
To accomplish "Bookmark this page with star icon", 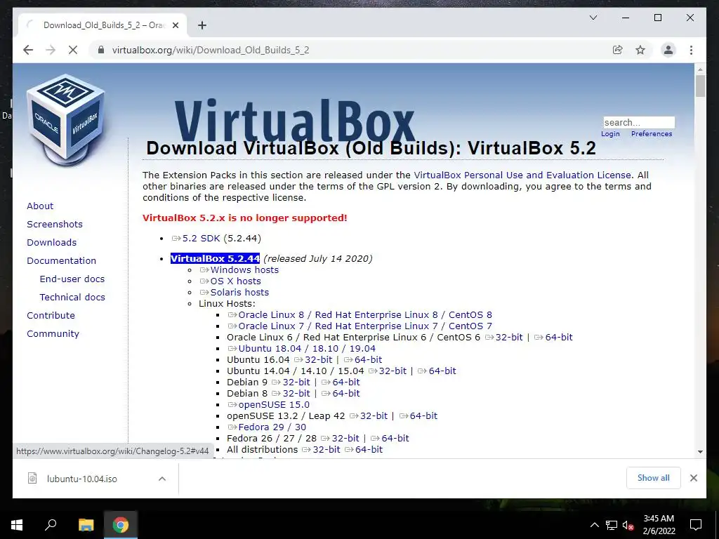I will [640, 50].
